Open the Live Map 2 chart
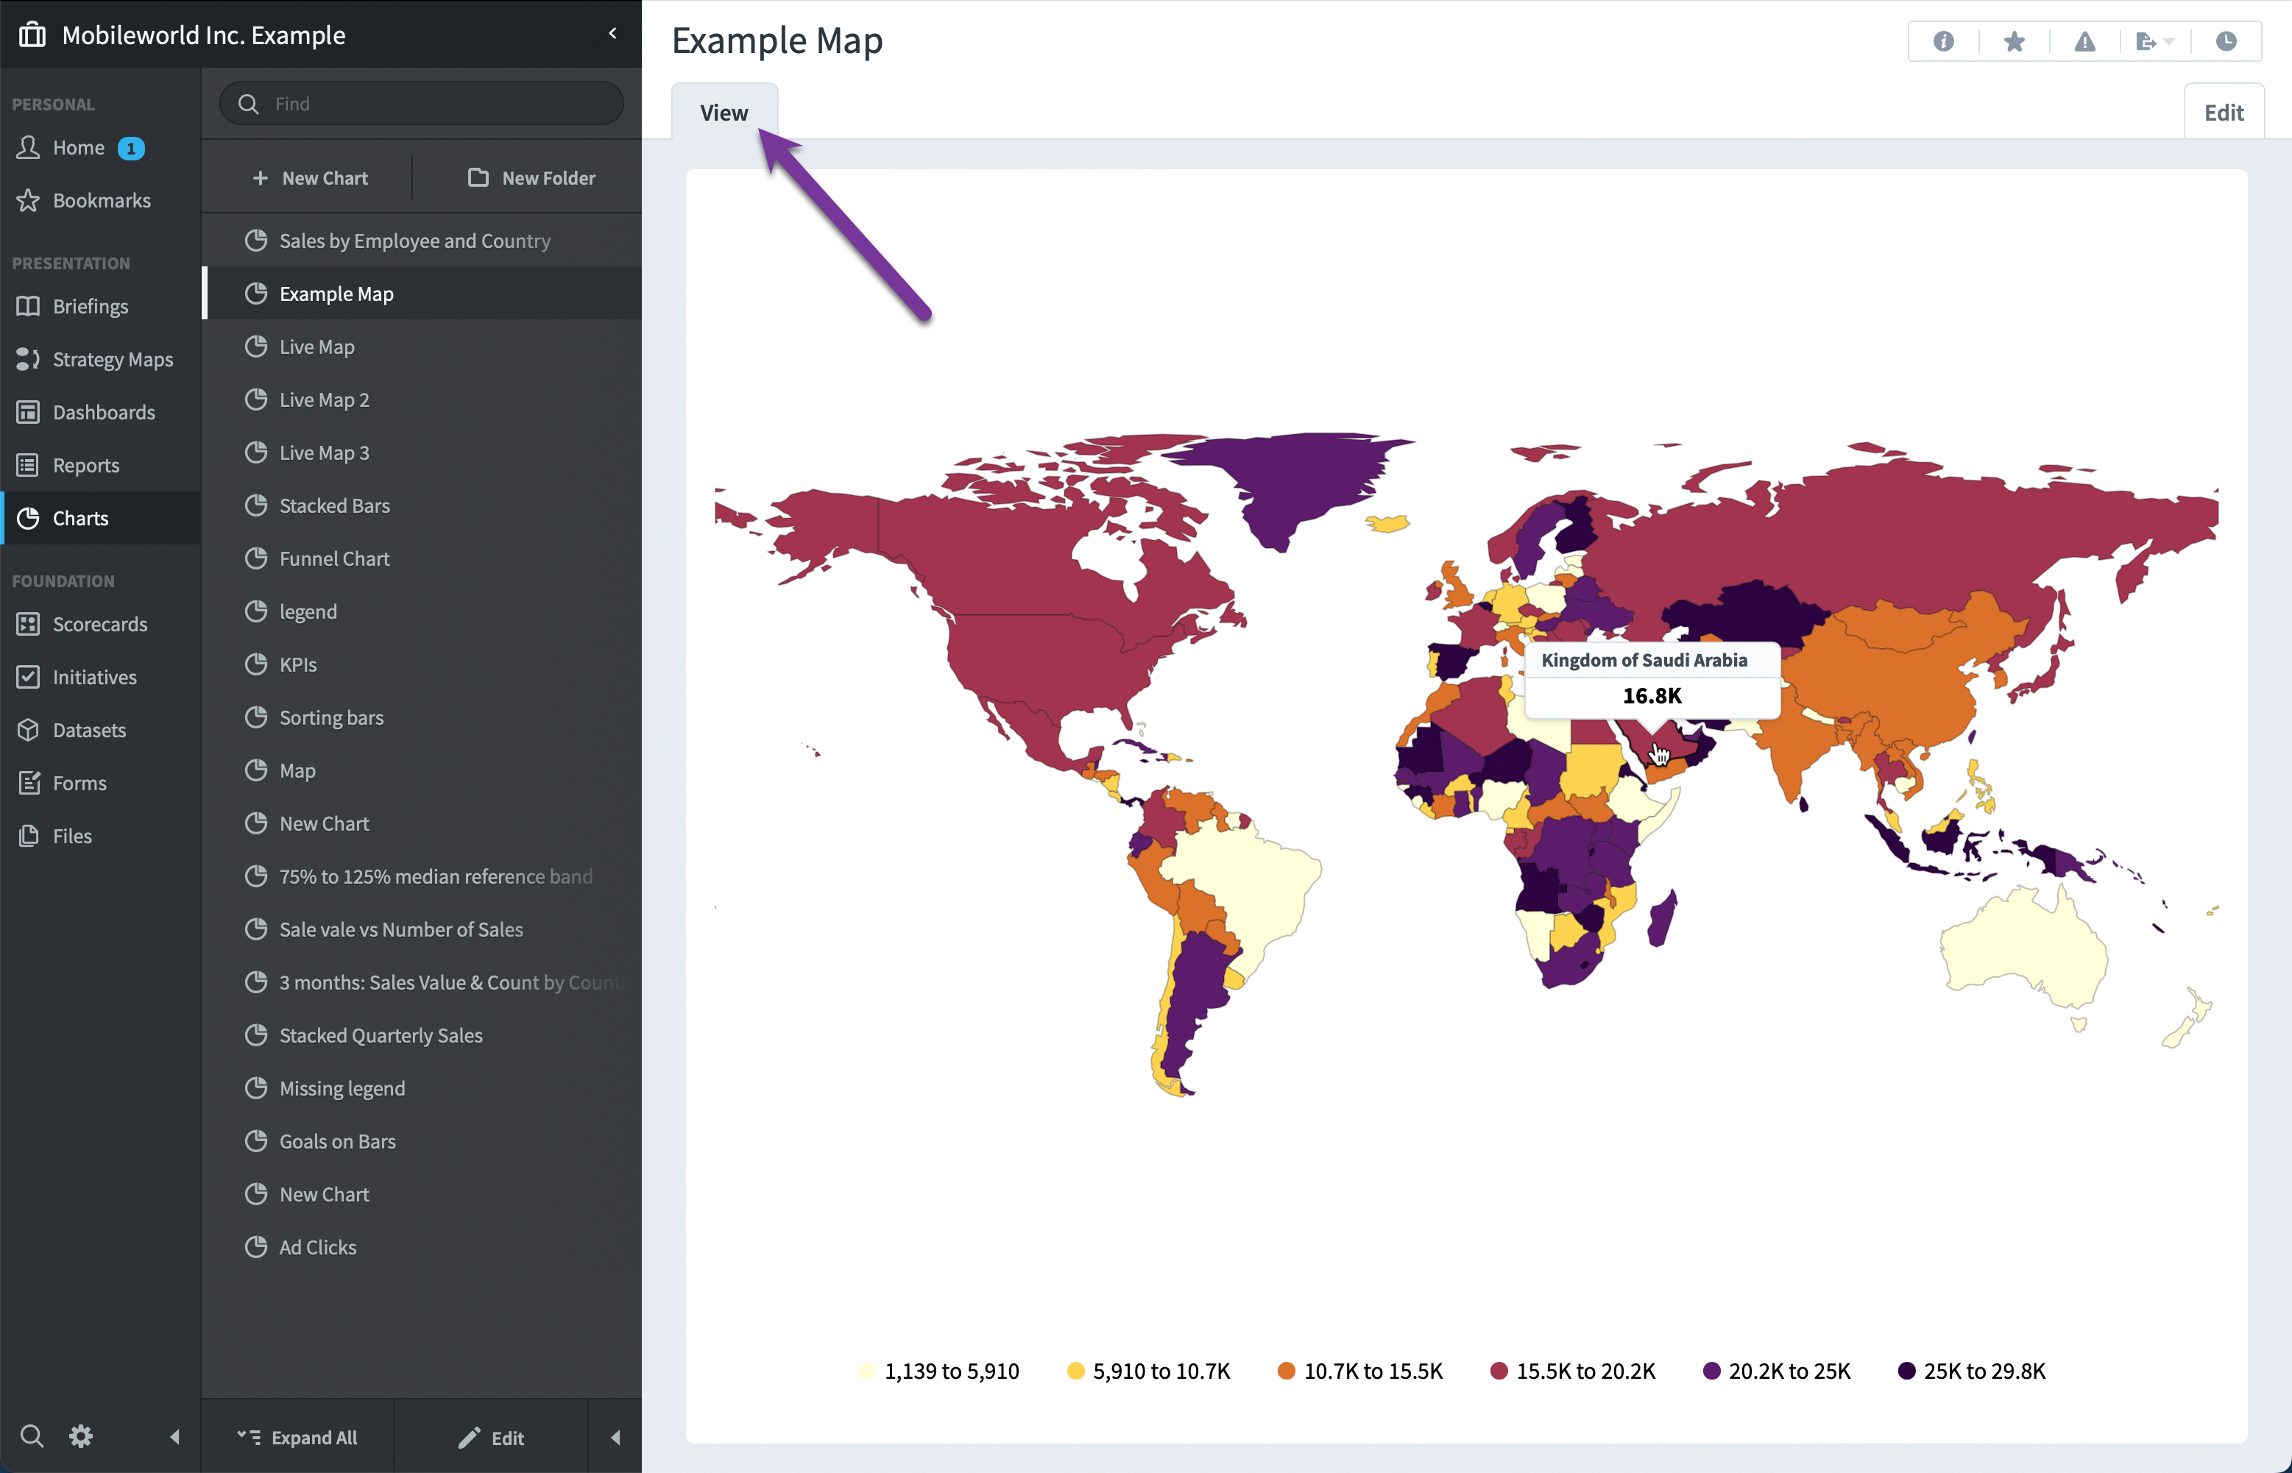Viewport: 2292px width, 1473px height. pos(422,399)
